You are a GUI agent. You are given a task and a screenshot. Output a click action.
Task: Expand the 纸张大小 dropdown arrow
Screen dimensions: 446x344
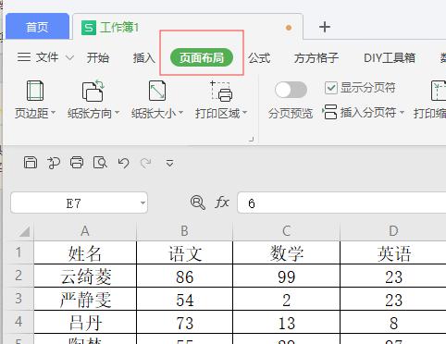(x=180, y=113)
